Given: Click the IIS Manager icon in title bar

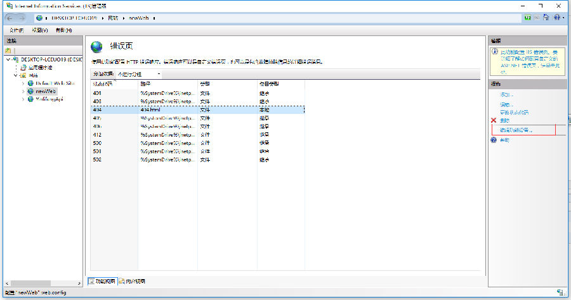Looking at the screenshot, I should (10, 6).
